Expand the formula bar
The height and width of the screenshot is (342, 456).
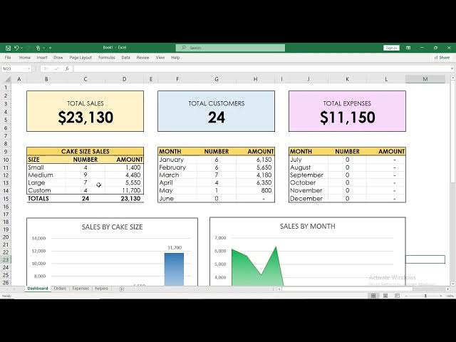click(x=451, y=68)
